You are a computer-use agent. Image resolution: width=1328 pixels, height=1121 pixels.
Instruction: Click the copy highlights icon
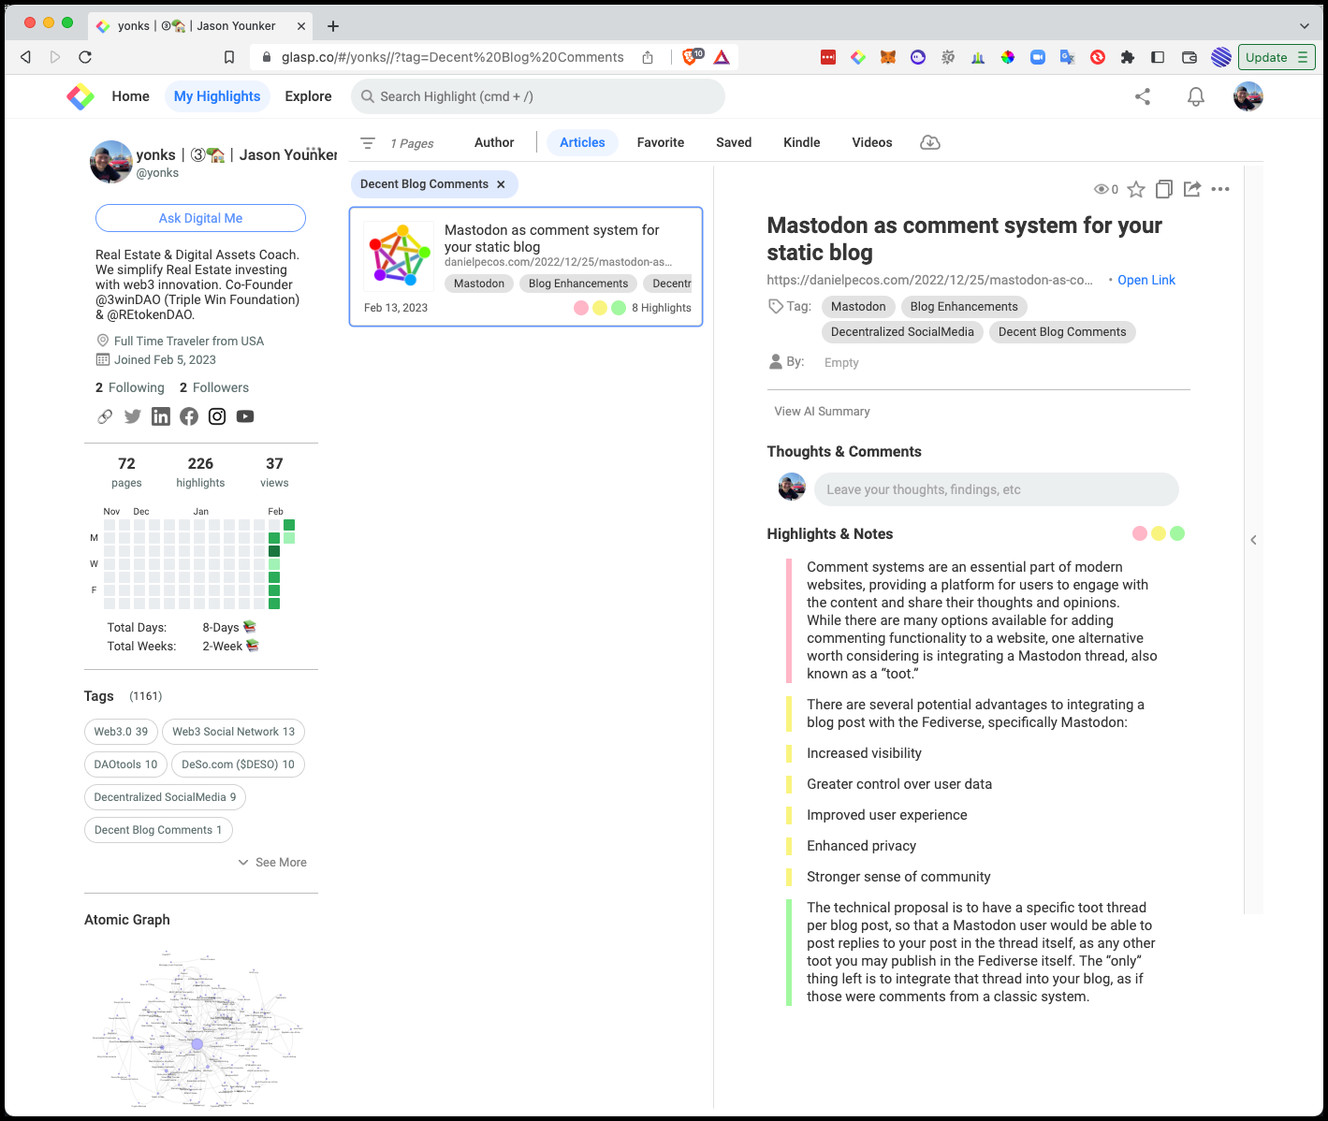coord(1163,190)
